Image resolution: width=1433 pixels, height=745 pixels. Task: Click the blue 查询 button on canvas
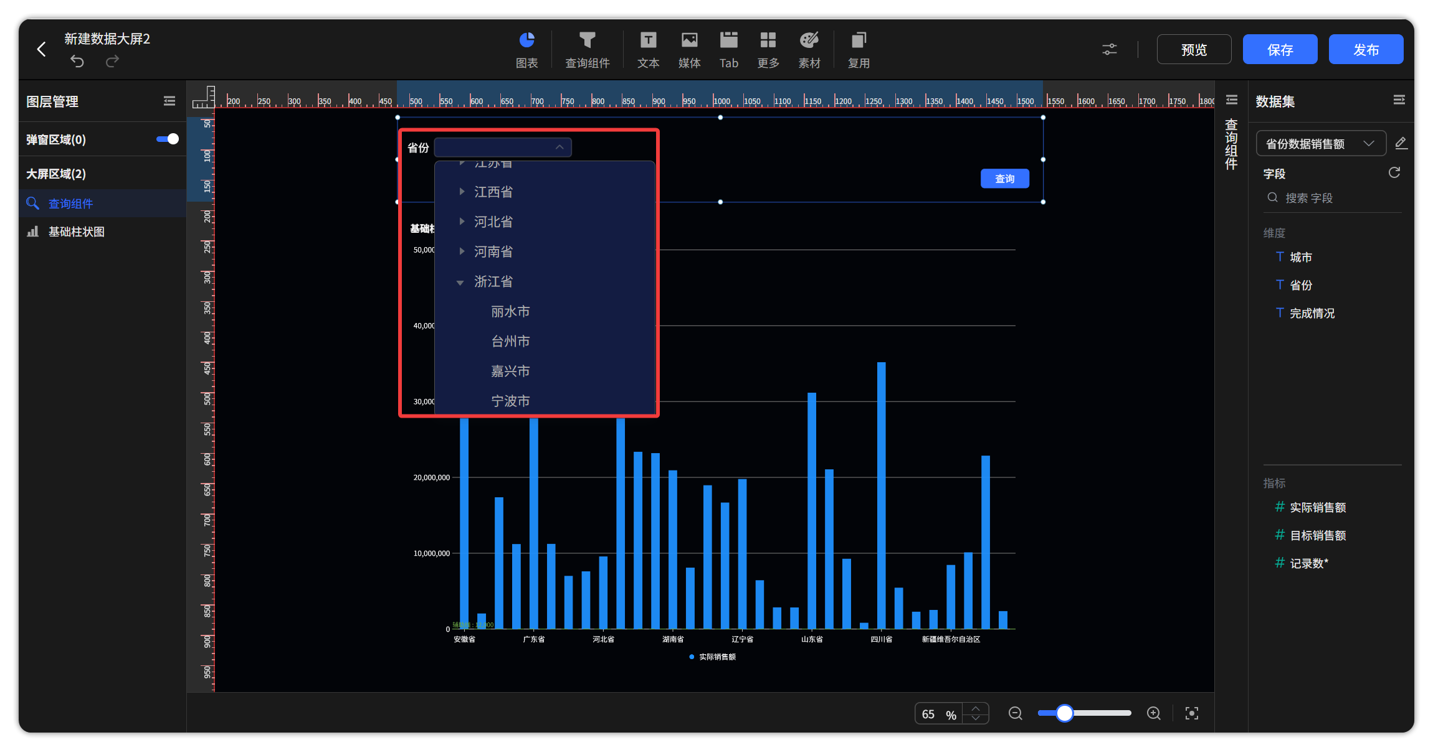tap(1004, 179)
